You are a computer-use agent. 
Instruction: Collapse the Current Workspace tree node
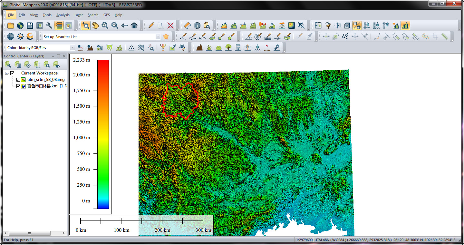[x=6, y=73]
